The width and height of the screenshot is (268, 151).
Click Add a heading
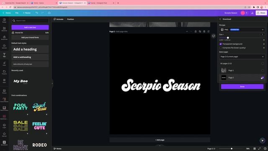[30, 49]
